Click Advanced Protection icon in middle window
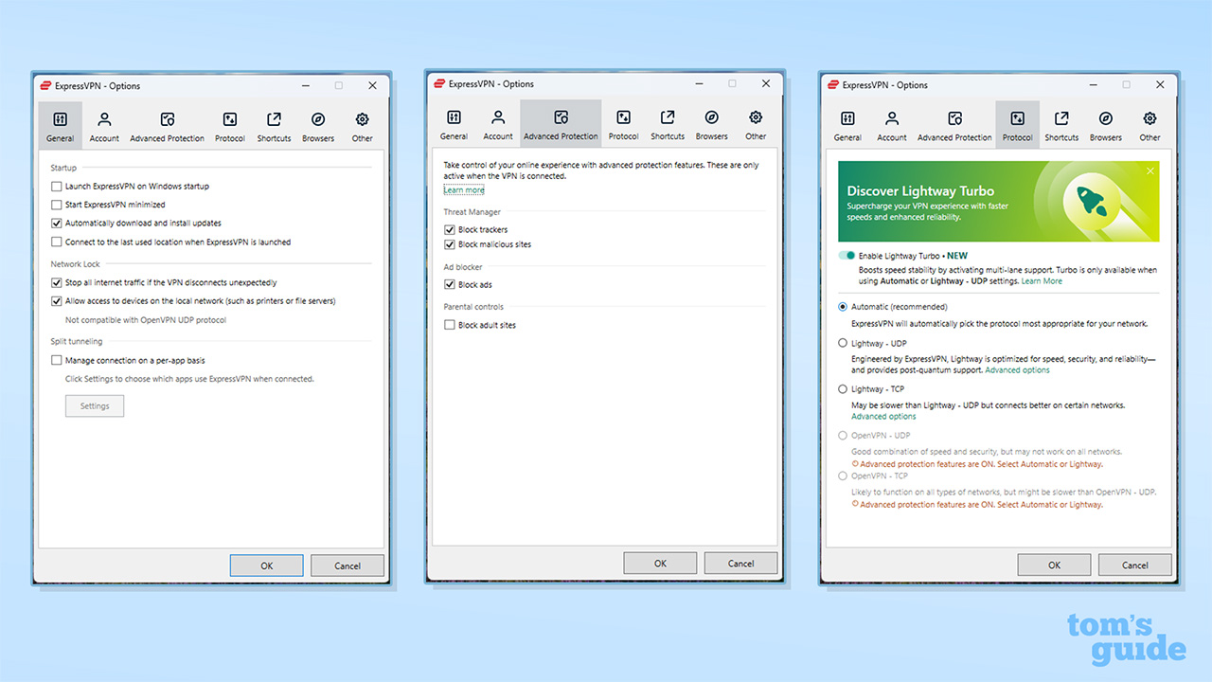Screen dimensions: 1212x682 point(561,117)
